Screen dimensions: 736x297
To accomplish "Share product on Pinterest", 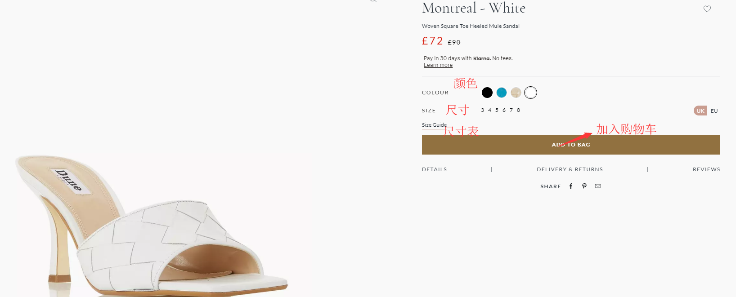I will click(x=584, y=186).
